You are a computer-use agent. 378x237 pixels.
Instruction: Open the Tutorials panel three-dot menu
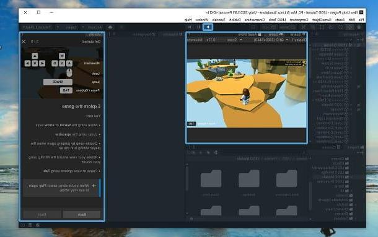point(22,35)
